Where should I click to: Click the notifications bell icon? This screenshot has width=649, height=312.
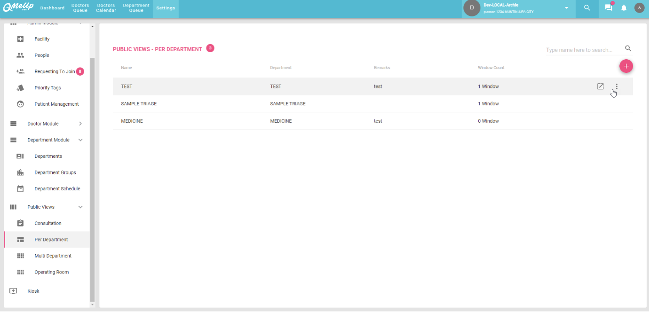(x=624, y=8)
